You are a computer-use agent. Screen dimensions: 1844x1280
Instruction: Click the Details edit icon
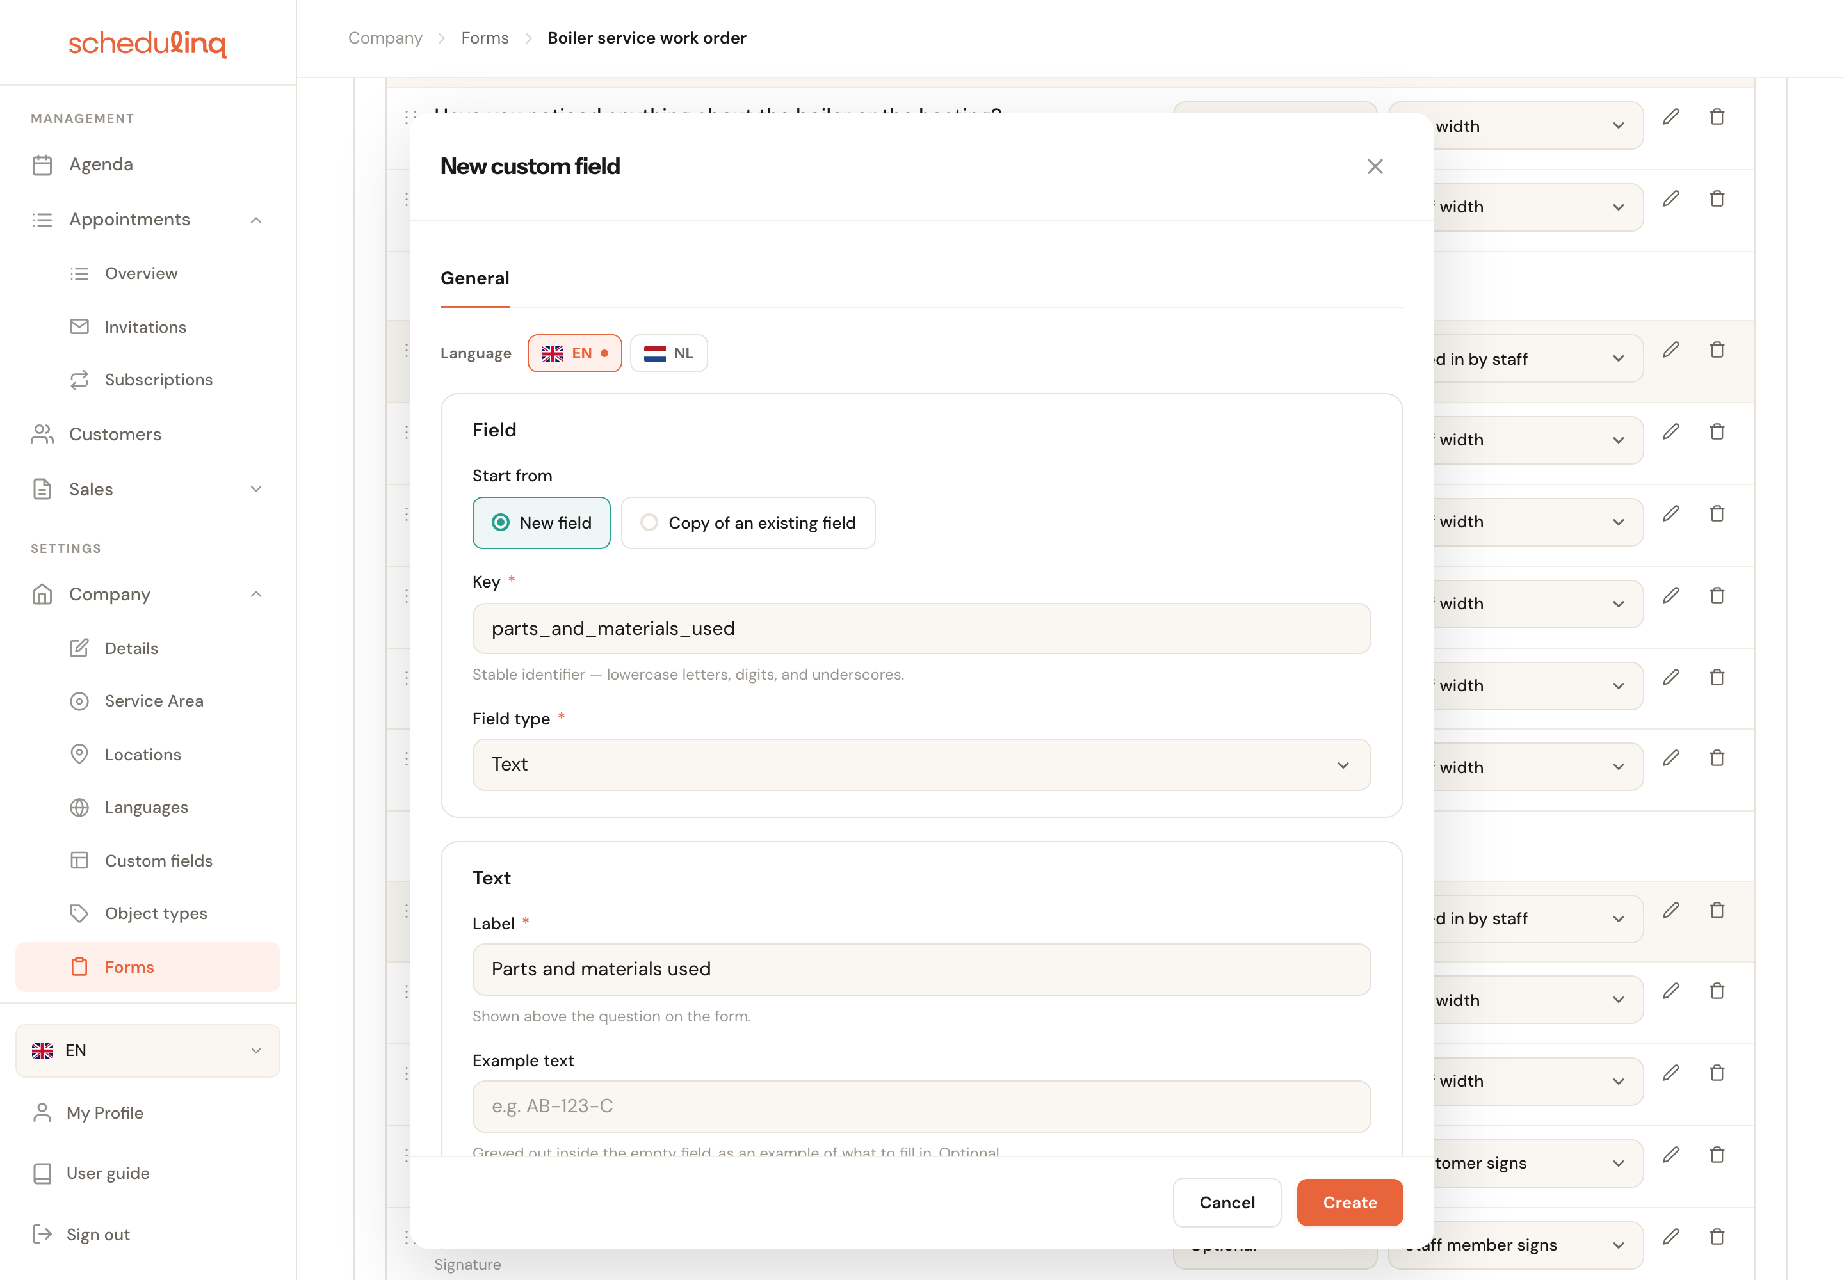coord(79,648)
